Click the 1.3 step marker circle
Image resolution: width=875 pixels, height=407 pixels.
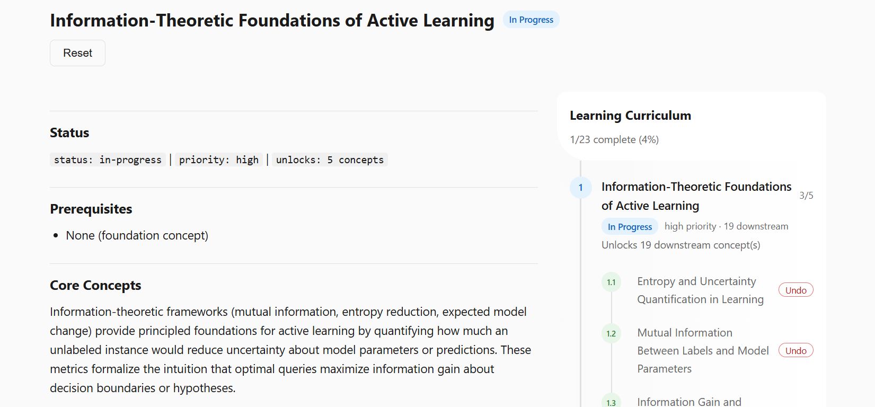tap(611, 402)
